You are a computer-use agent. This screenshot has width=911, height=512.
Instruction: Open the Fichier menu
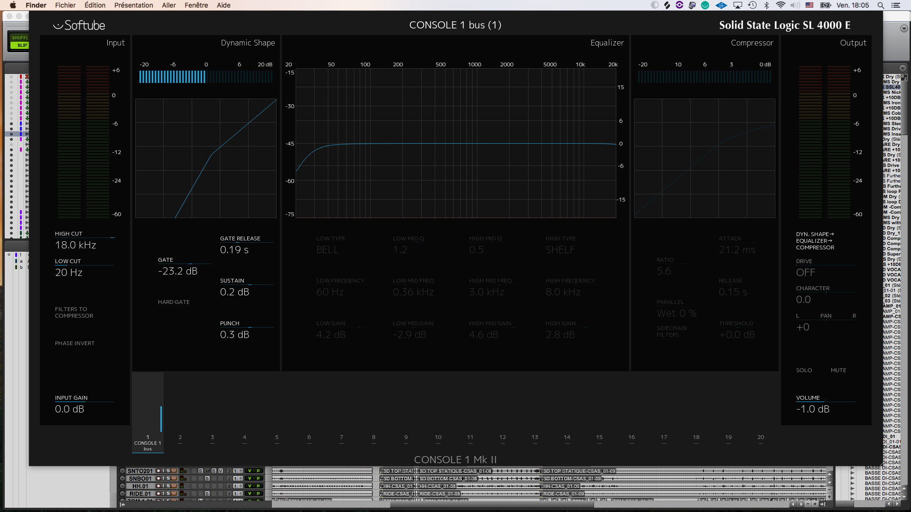coord(65,5)
